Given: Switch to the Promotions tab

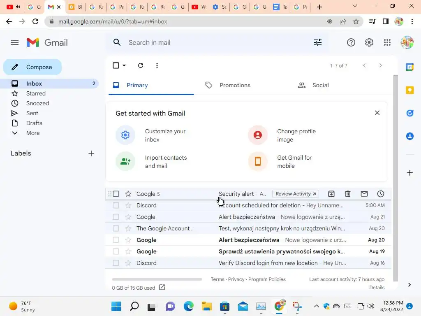Looking at the screenshot, I should (235, 85).
